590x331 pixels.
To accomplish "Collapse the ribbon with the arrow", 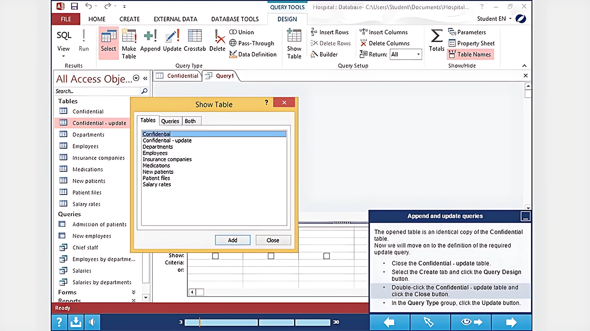I will pyautogui.click(x=524, y=66).
